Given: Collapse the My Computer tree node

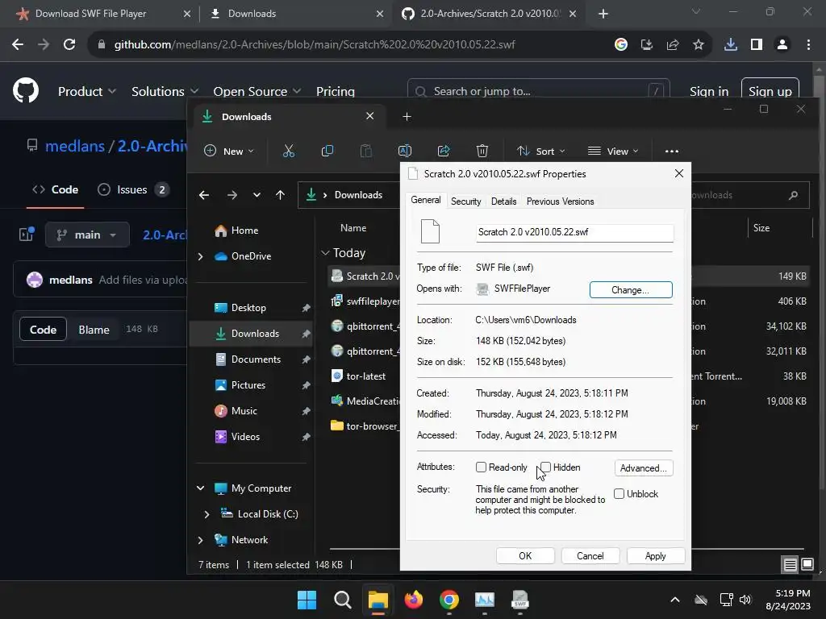Looking at the screenshot, I should 200,488.
